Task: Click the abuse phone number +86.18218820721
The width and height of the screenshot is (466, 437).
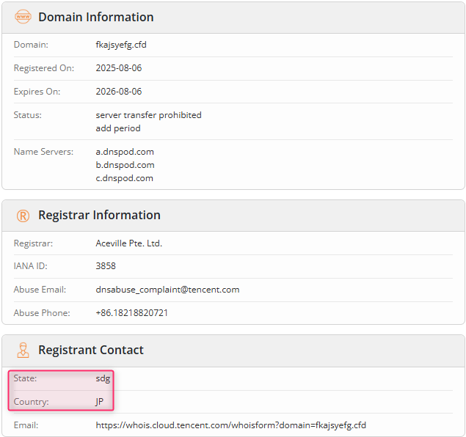Action: coord(132,313)
